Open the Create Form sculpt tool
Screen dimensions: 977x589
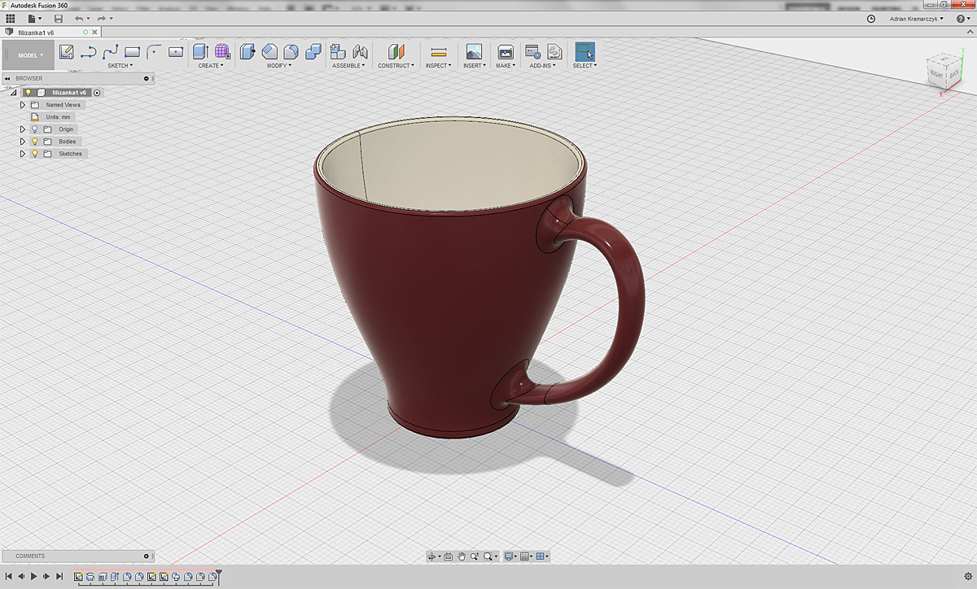coord(222,52)
